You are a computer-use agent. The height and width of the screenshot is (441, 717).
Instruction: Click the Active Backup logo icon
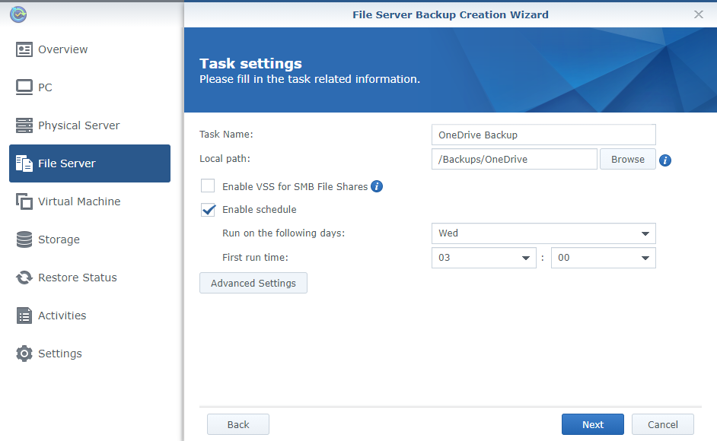(18, 14)
